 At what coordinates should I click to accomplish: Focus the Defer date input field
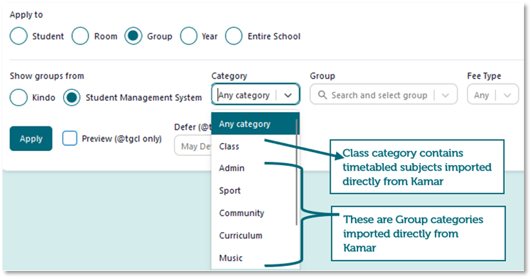click(193, 146)
